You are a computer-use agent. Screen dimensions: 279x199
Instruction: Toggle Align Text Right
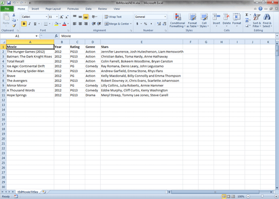point(86,24)
